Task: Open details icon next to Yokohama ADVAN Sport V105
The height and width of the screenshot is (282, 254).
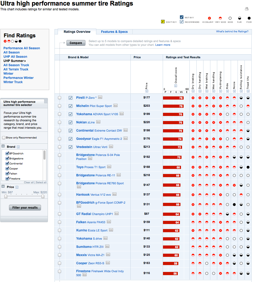Action: (x=121, y=114)
